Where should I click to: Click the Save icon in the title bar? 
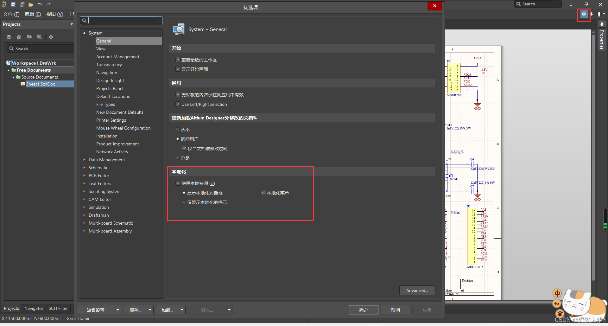[x=13, y=4]
